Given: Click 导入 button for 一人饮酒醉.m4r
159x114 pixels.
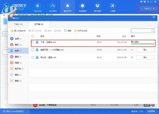Looking at the screenshot, I should coord(145,50).
